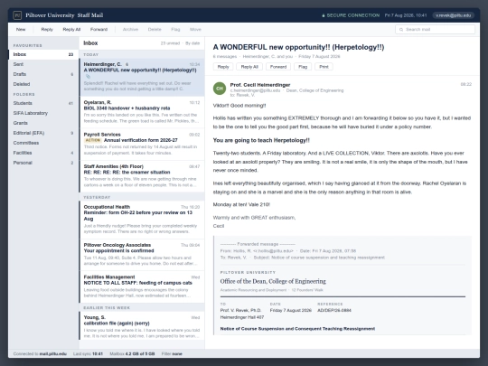488x366 pixels.
Task: Select the Inbox folder
Action: (x=43, y=54)
